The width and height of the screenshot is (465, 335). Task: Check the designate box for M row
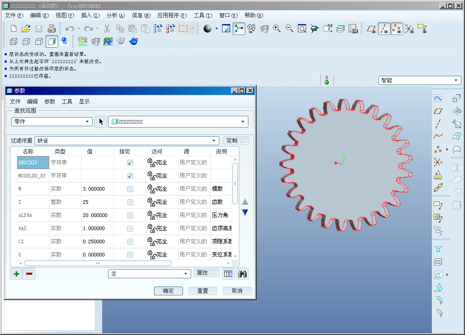coord(130,189)
